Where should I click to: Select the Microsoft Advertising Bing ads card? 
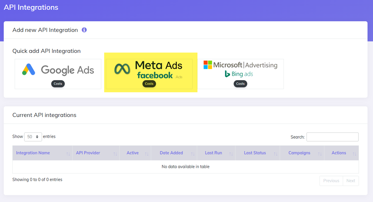point(240,74)
